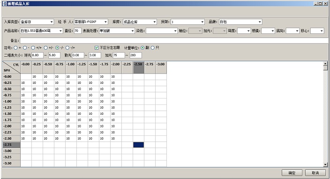Click empty cell SPH -0.00, CYL -0.00

26,76
